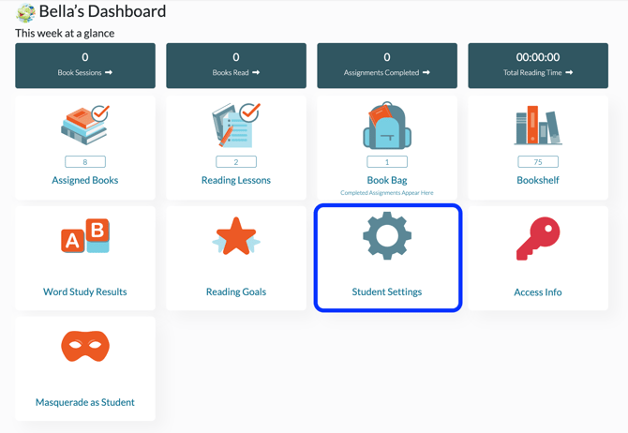Click the Access Info link text
Image resolution: width=628 pixels, height=433 pixels.
click(x=538, y=292)
